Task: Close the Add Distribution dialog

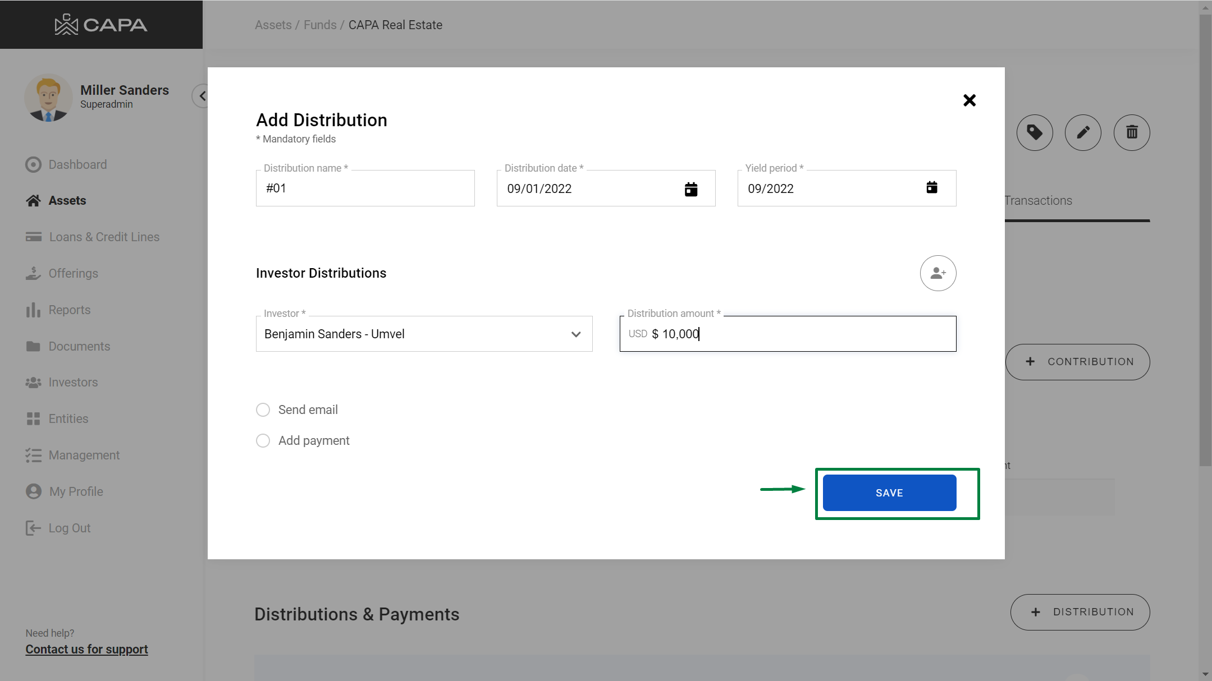Action: 969,100
